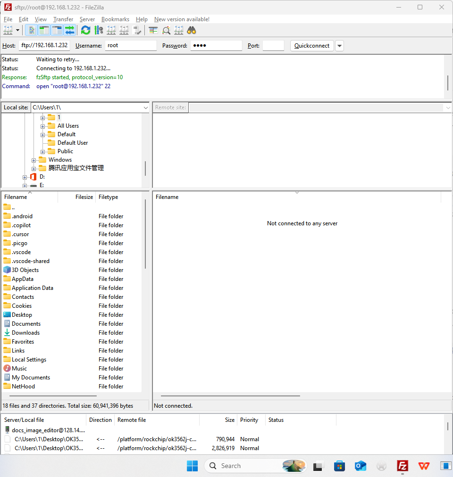Open the Windows Start menu
Screen dimensions: 453x477
click(192, 466)
